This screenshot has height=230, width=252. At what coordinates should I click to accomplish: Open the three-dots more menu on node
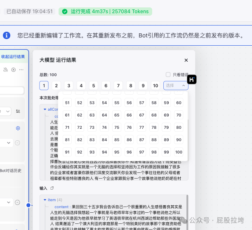pyautogui.click(x=21, y=70)
